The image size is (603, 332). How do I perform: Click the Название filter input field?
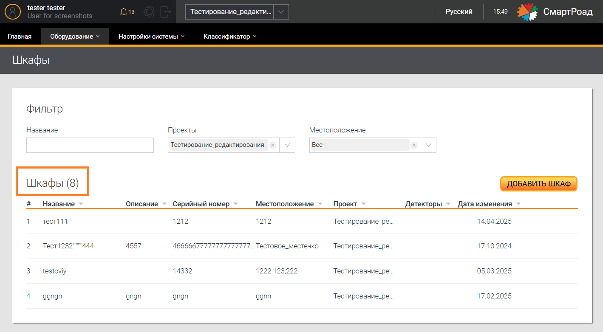pos(90,145)
